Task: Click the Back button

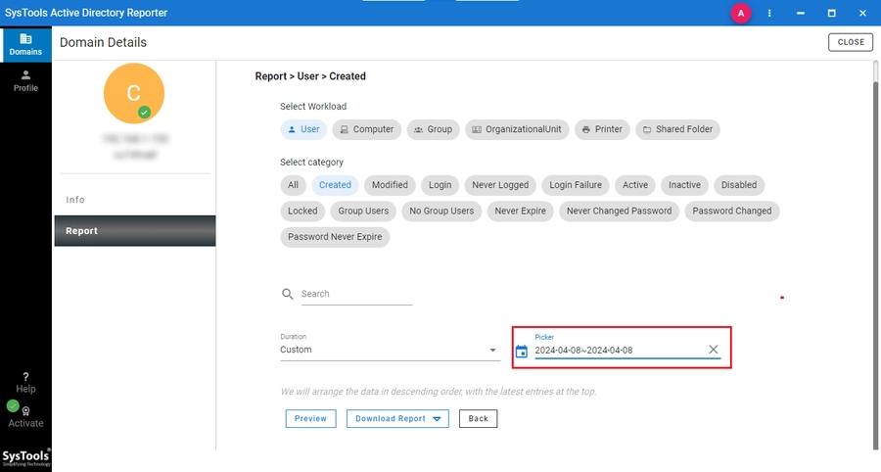Action: pos(478,418)
